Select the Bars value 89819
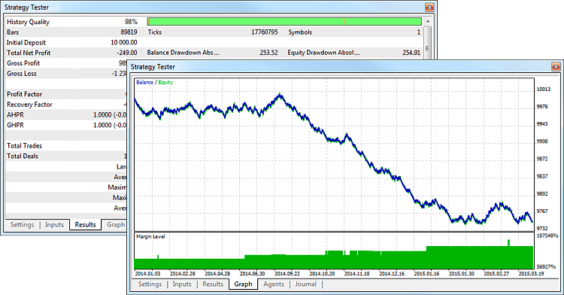 pyautogui.click(x=129, y=32)
